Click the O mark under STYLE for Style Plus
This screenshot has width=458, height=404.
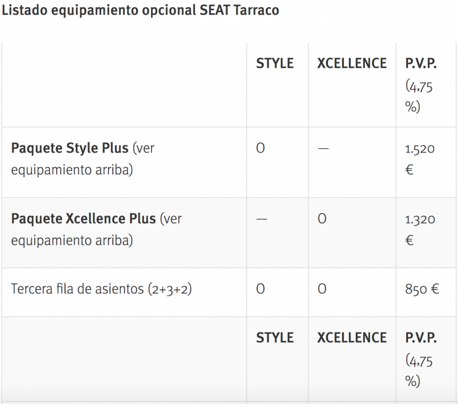(260, 149)
